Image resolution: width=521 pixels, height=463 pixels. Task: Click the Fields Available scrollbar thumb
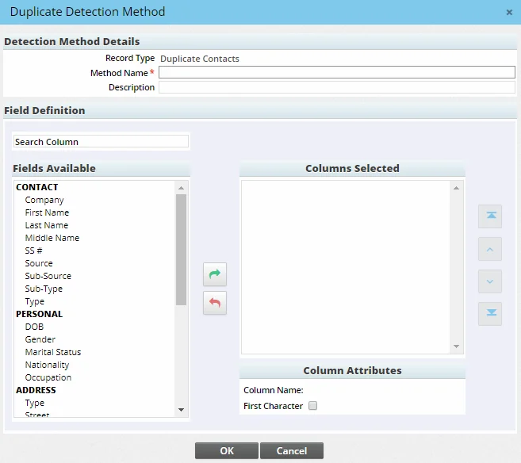coord(181,250)
